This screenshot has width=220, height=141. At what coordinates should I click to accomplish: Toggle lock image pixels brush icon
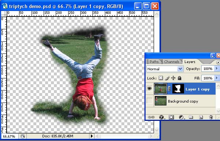point(167,78)
